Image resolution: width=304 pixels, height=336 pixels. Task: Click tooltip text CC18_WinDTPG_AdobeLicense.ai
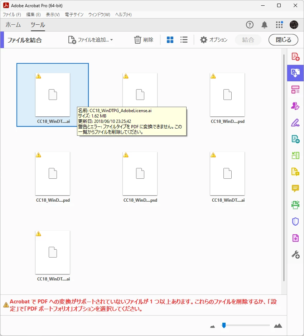click(120, 111)
